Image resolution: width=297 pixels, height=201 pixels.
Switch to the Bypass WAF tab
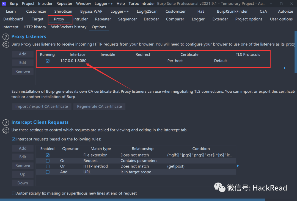(91, 11)
